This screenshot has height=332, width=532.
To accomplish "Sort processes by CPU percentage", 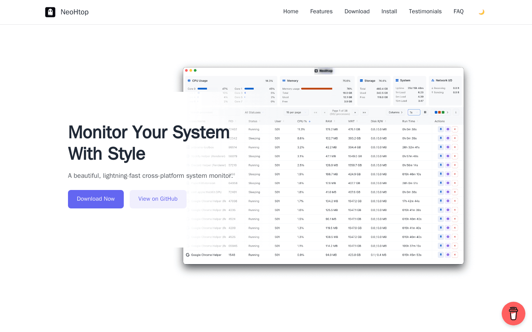I will [x=303, y=121].
